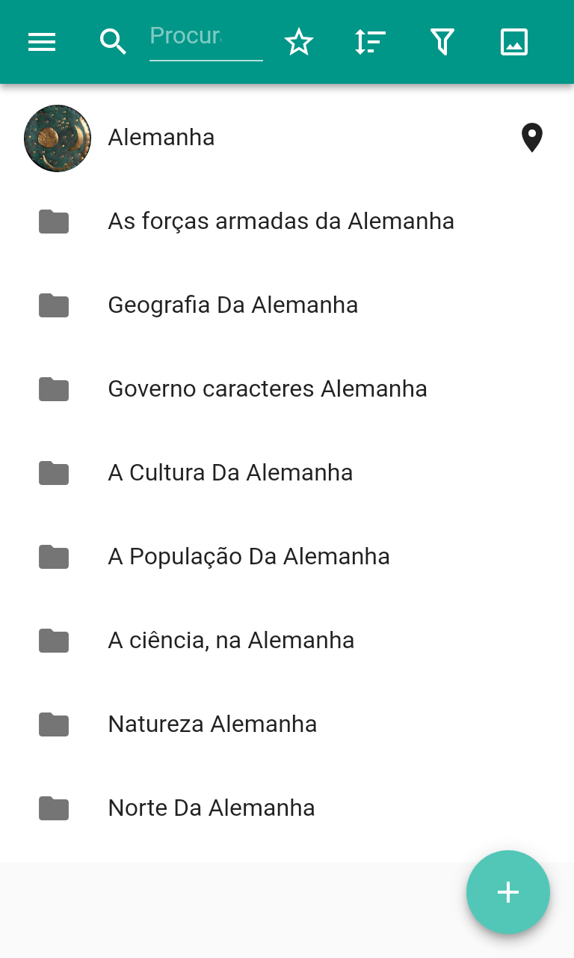This screenshot has height=958, width=574.
Task: Focus the Procurar search field
Action: [206, 37]
